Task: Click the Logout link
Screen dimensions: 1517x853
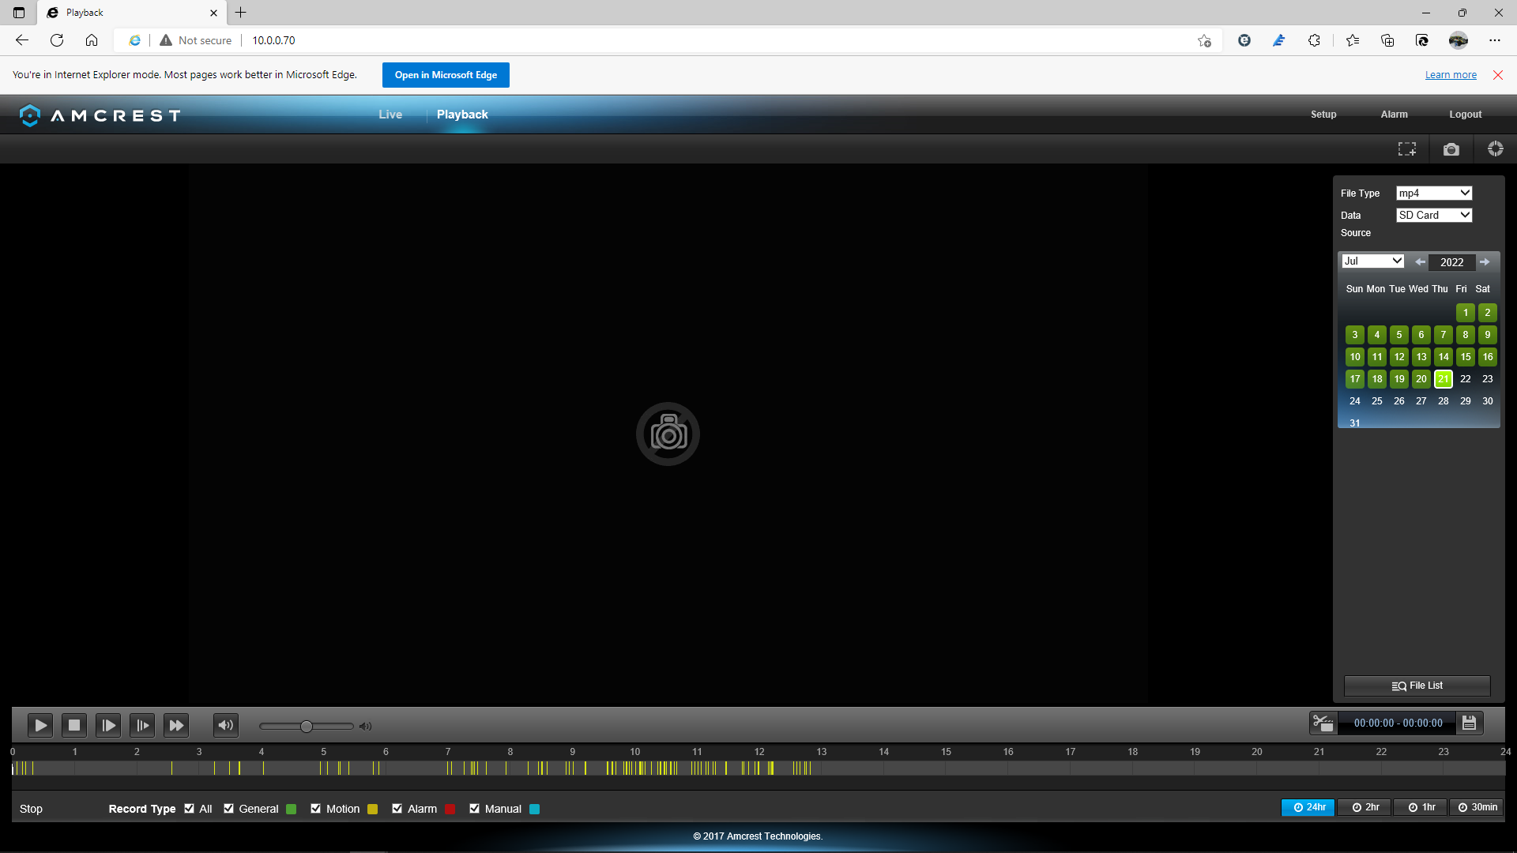Action: pos(1465,115)
